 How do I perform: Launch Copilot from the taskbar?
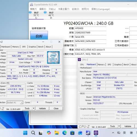click(49, 133)
